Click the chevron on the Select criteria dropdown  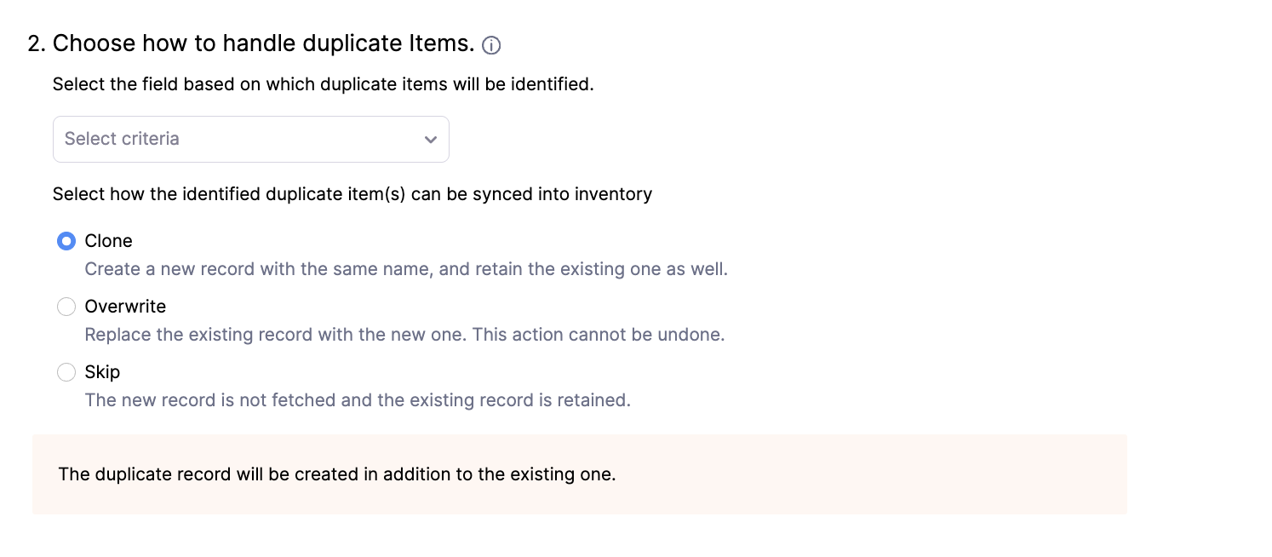click(431, 139)
